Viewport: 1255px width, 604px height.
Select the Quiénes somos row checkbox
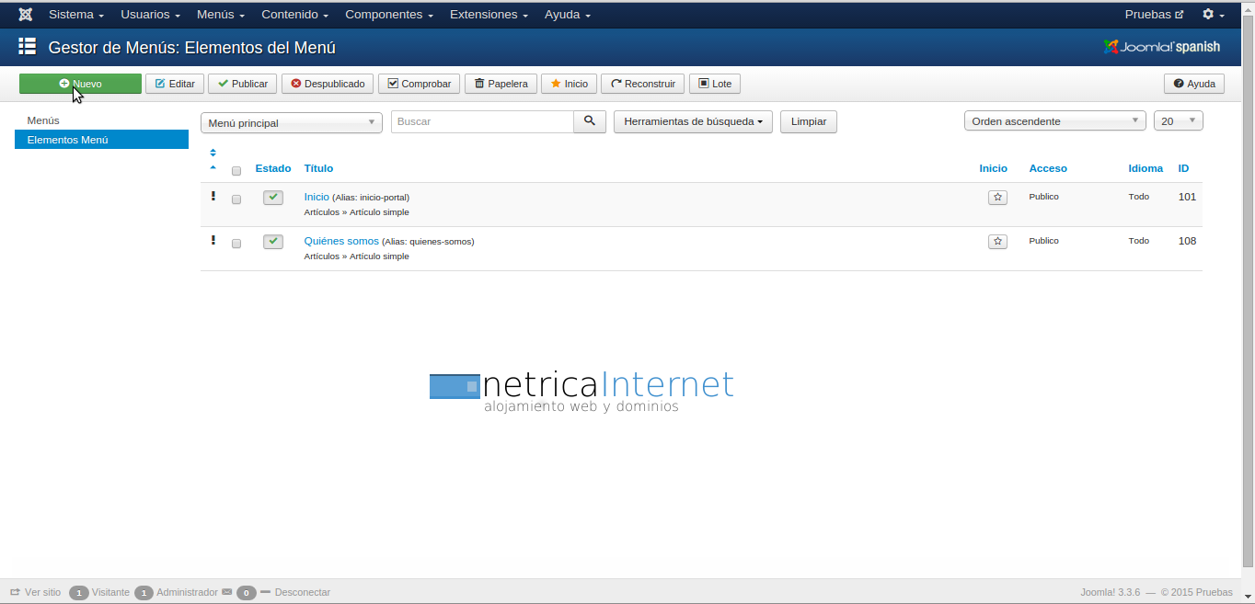pos(236,244)
